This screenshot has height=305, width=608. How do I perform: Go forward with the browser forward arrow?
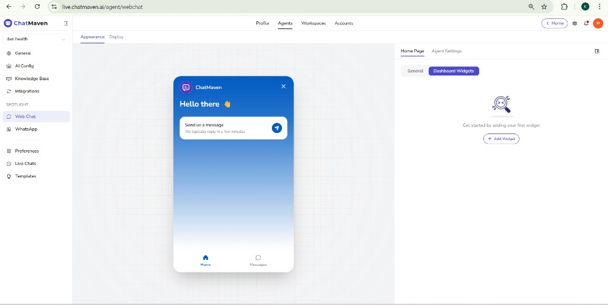pos(23,7)
